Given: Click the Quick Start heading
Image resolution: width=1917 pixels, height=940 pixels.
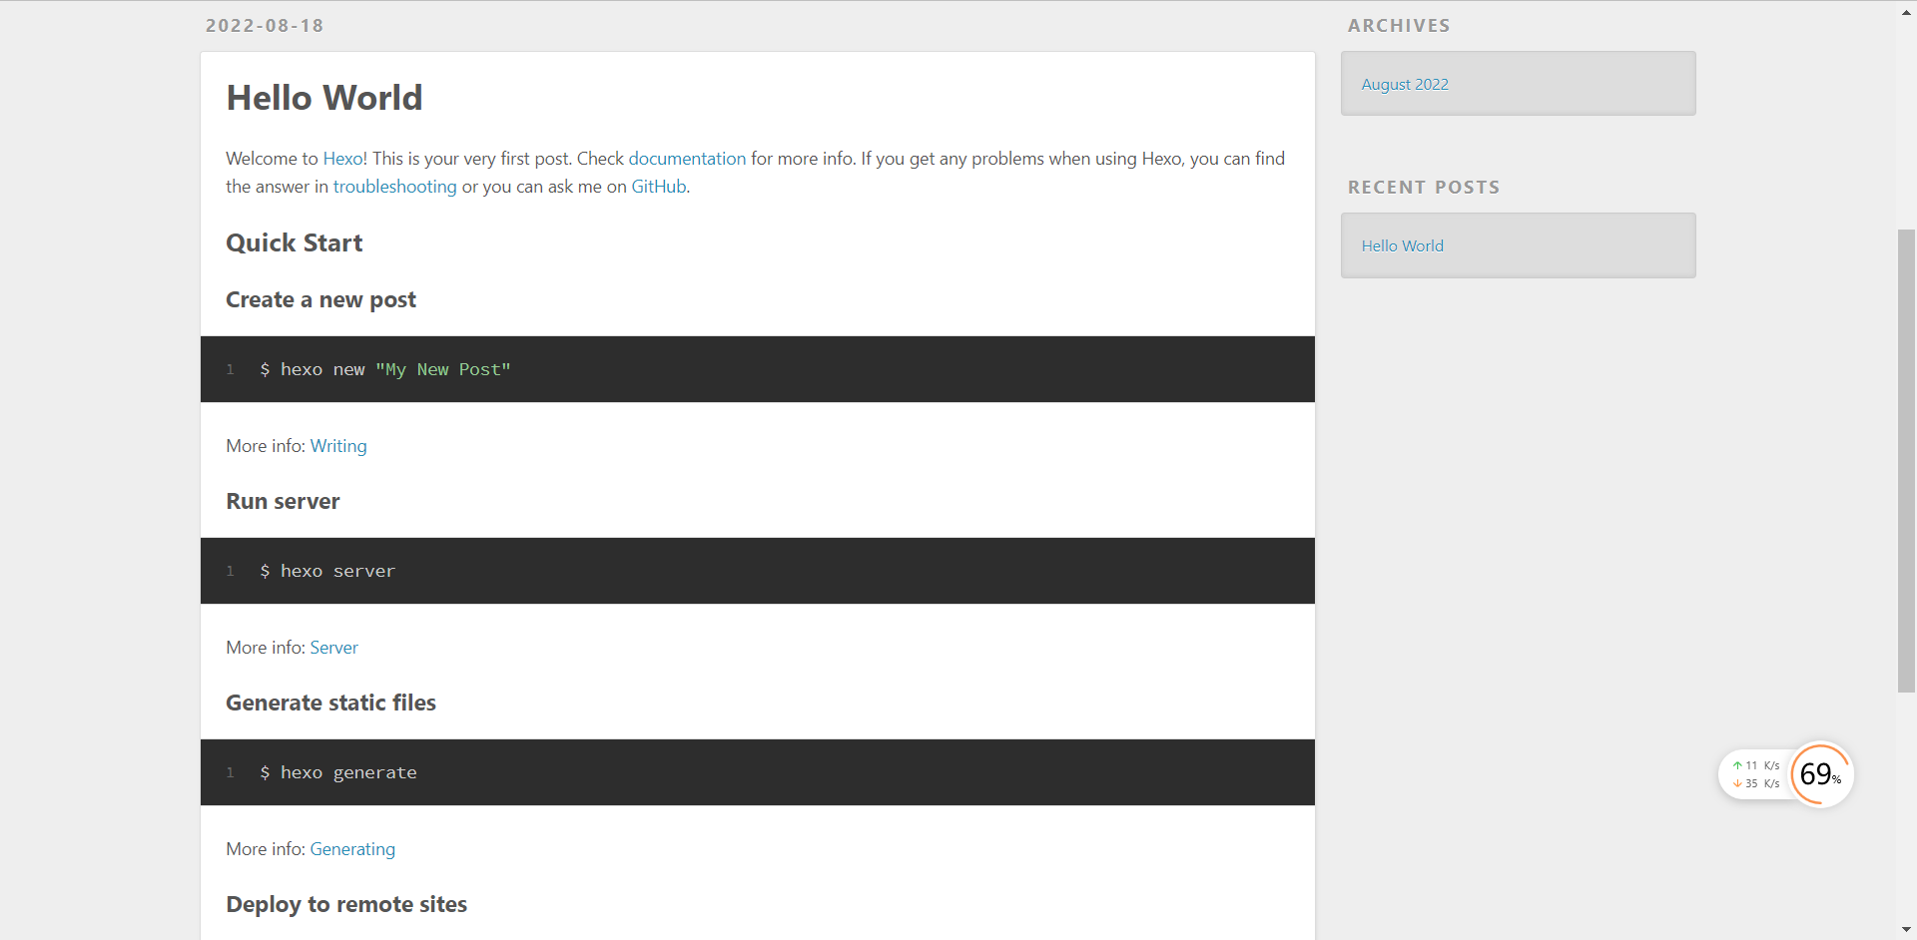Looking at the screenshot, I should [295, 243].
